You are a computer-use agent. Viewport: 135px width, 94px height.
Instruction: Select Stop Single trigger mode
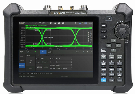50,52
